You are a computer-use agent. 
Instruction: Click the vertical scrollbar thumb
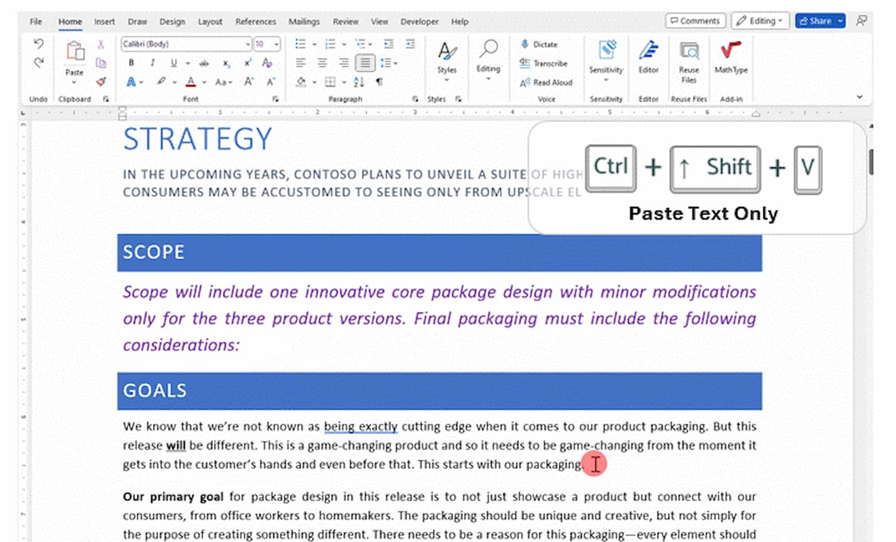pos(871,162)
